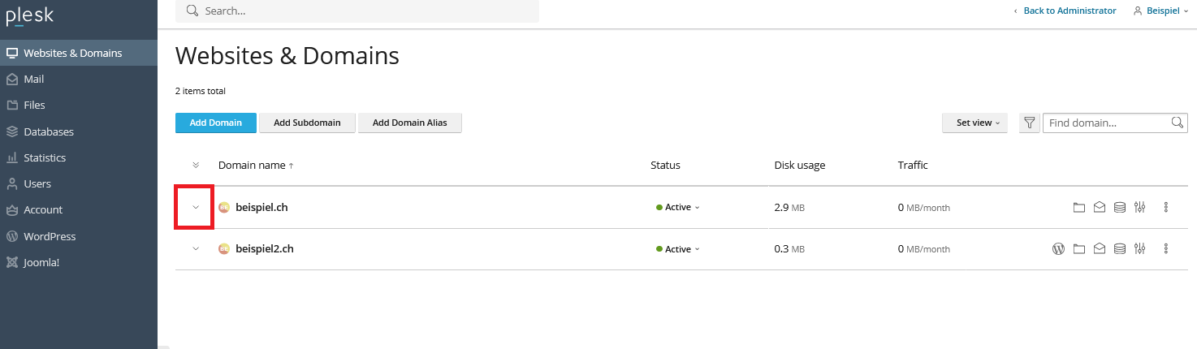Expand the beispiel2.ch domain row
The image size is (1197, 349).
pyautogui.click(x=195, y=249)
